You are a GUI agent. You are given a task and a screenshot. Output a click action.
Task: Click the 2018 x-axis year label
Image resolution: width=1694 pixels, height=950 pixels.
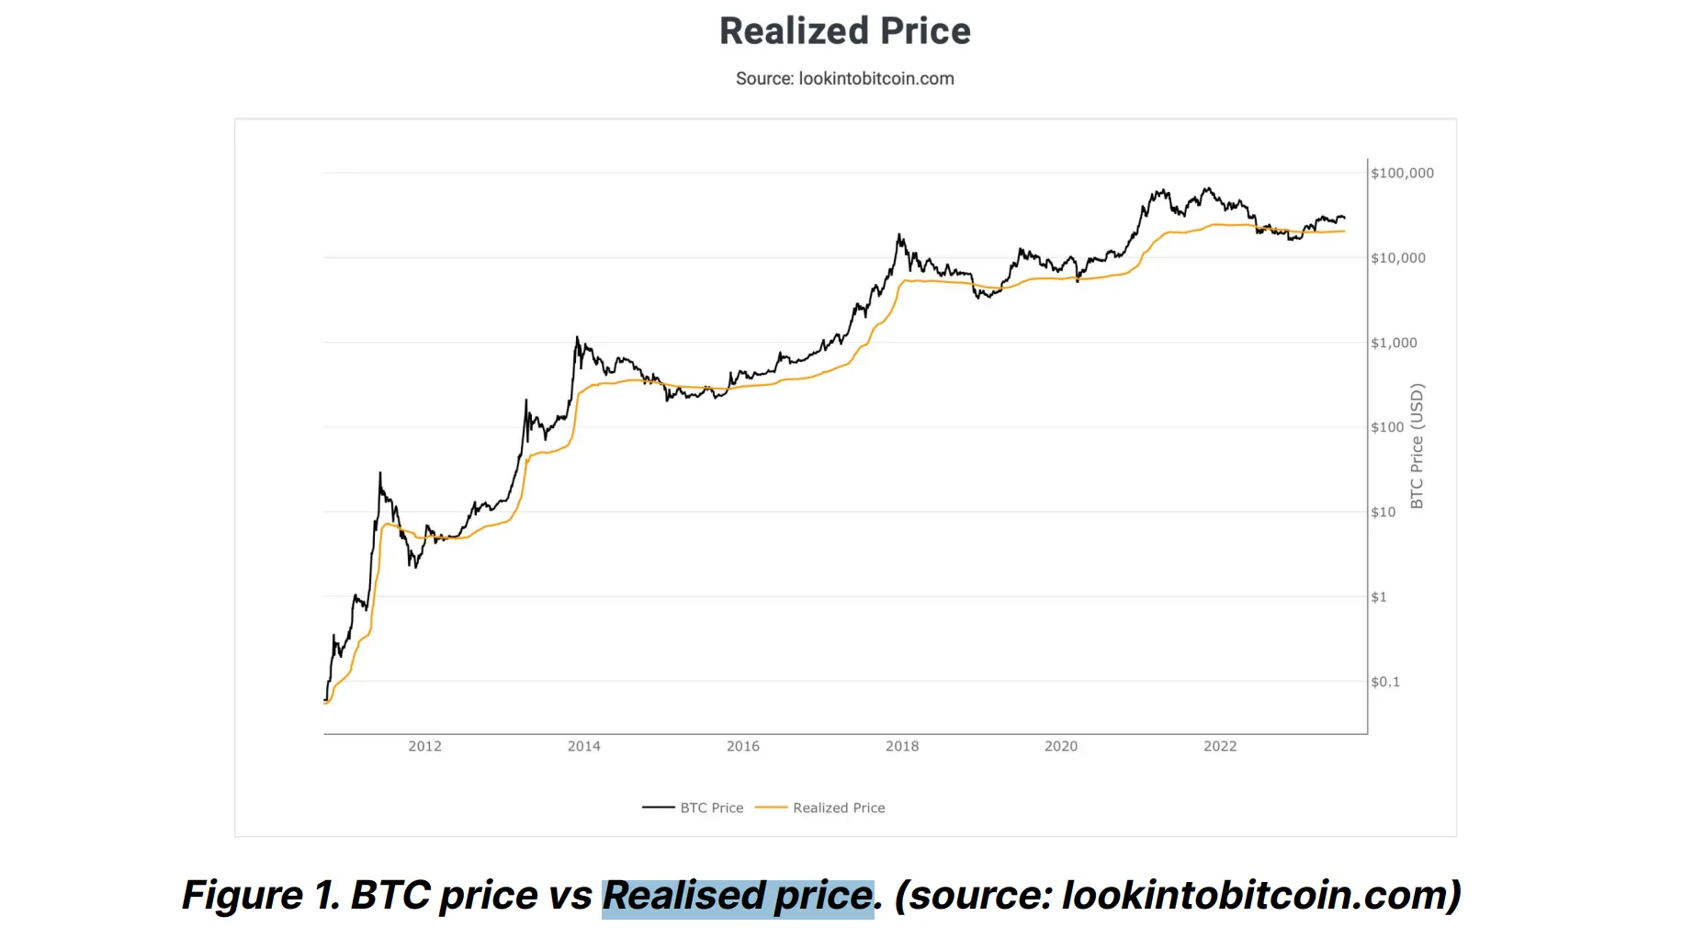902,746
